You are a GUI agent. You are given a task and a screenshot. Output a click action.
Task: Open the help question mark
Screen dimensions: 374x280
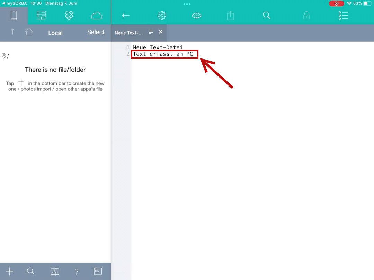point(77,272)
